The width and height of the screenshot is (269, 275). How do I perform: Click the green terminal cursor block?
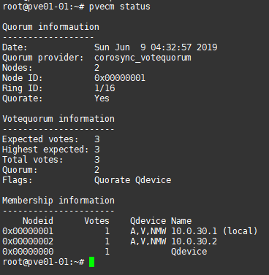(x=91, y=262)
